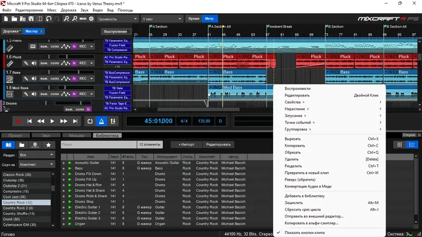This screenshot has width=422, height=237.
Task: Click the instrument thumbnail of 1.6 Pluck track
Action: [9, 64]
